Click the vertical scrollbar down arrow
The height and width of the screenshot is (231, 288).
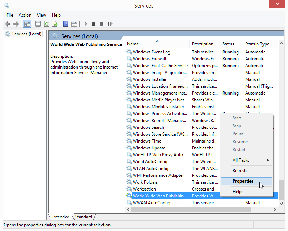tap(281, 203)
